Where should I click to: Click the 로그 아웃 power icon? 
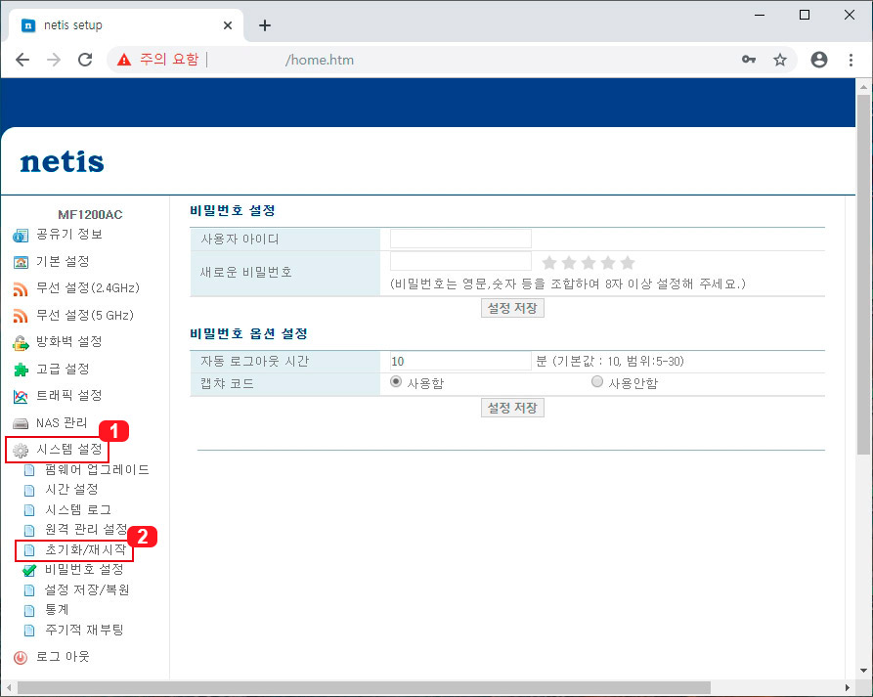[21, 658]
